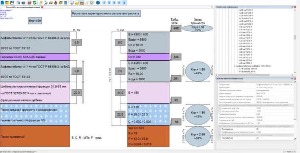
Task: Click the orange 'Песок пылеватый' layer
Action: pyautogui.click(x=35, y=136)
